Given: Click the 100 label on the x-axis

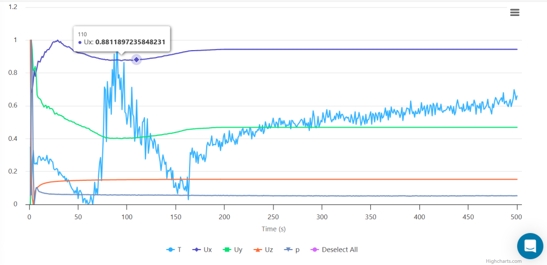Looking at the screenshot, I should coord(127,217).
